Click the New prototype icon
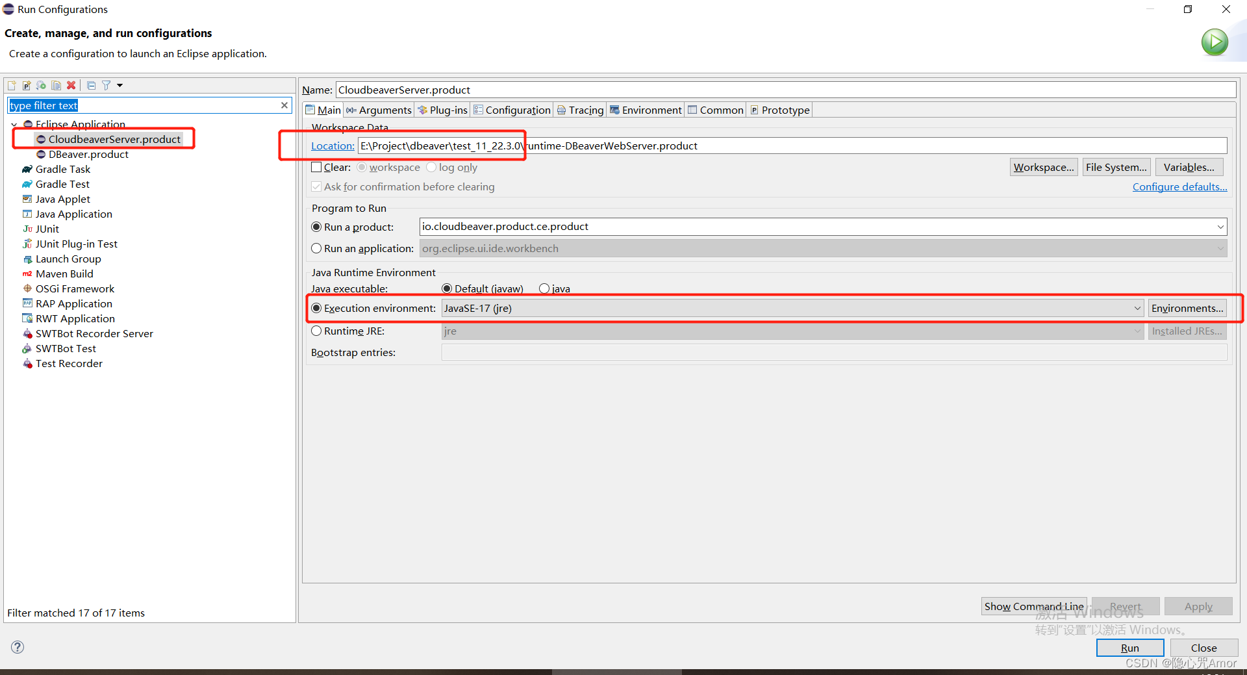This screenshot has height=675, width=1247. point(27,85)
